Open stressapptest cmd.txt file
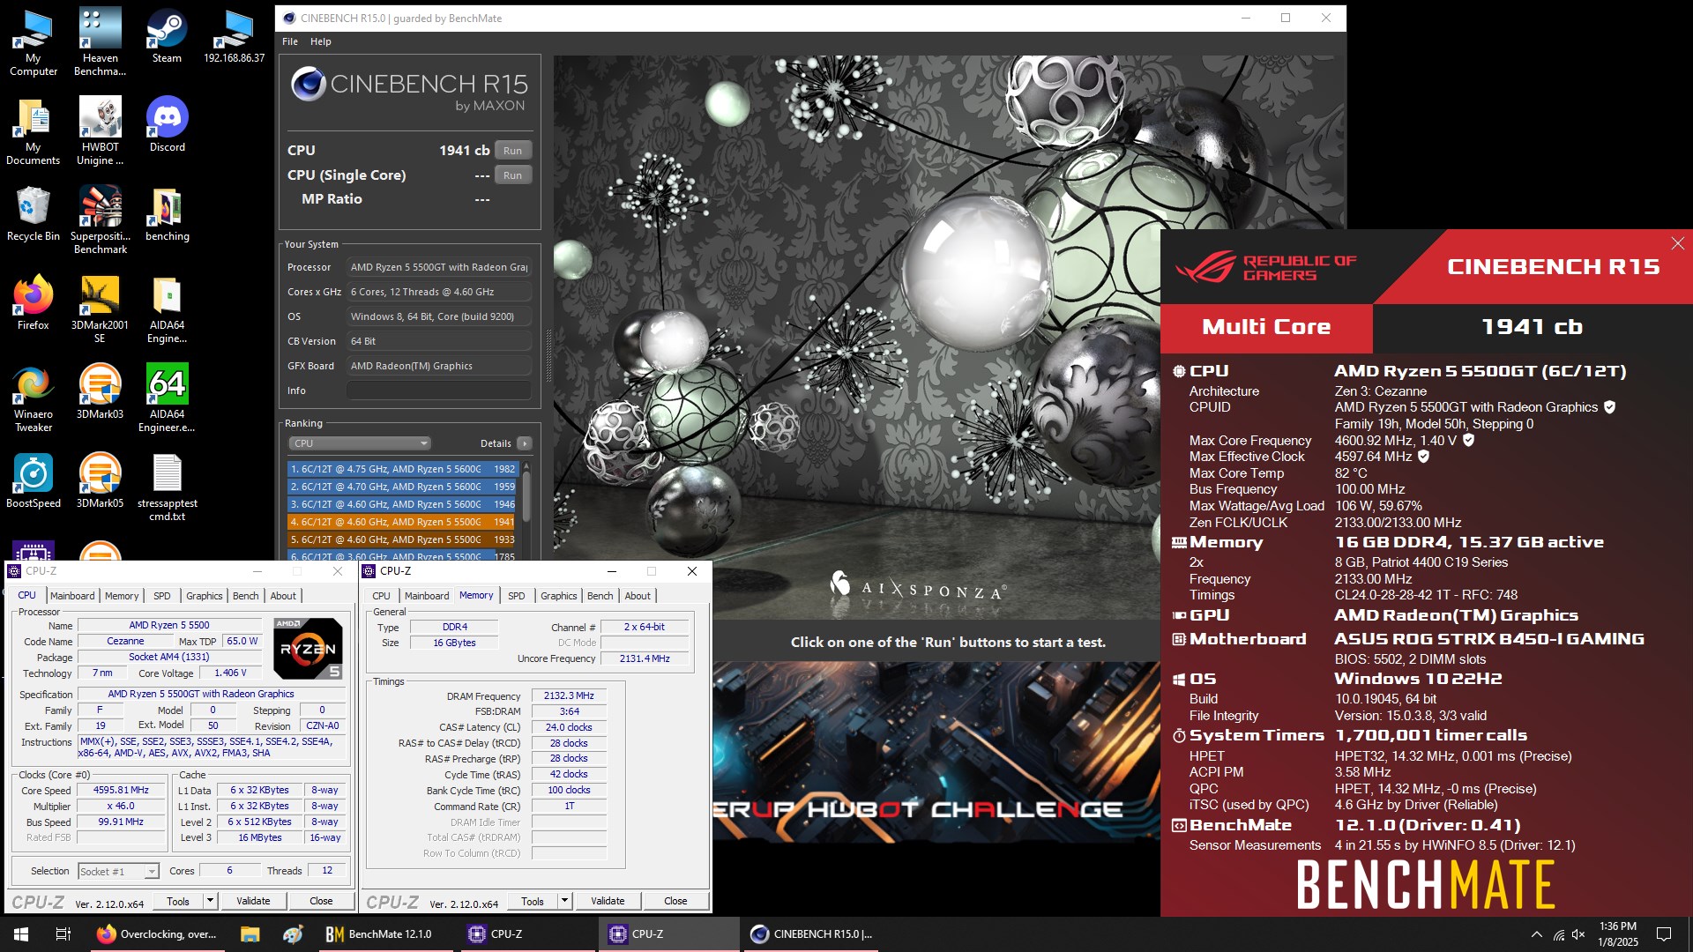Viewport: 1693px width, 952px height. tap(167, 487)
